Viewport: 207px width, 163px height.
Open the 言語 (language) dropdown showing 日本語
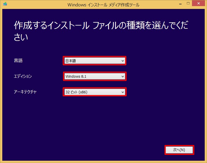point(95,61)
